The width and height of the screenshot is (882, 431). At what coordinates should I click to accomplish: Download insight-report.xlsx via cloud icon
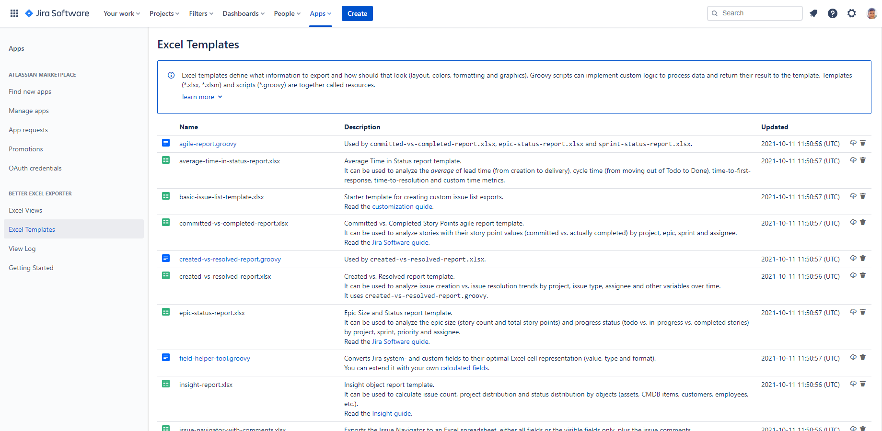click(853, 384)
